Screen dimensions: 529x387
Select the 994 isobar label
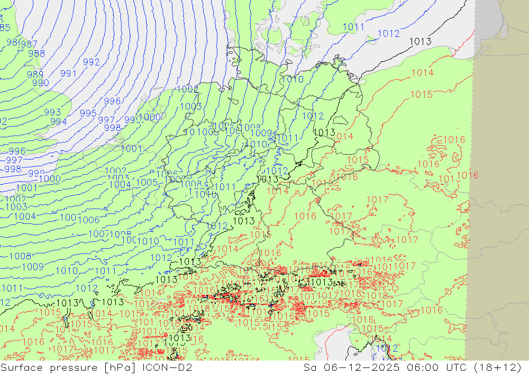point(59,121)
